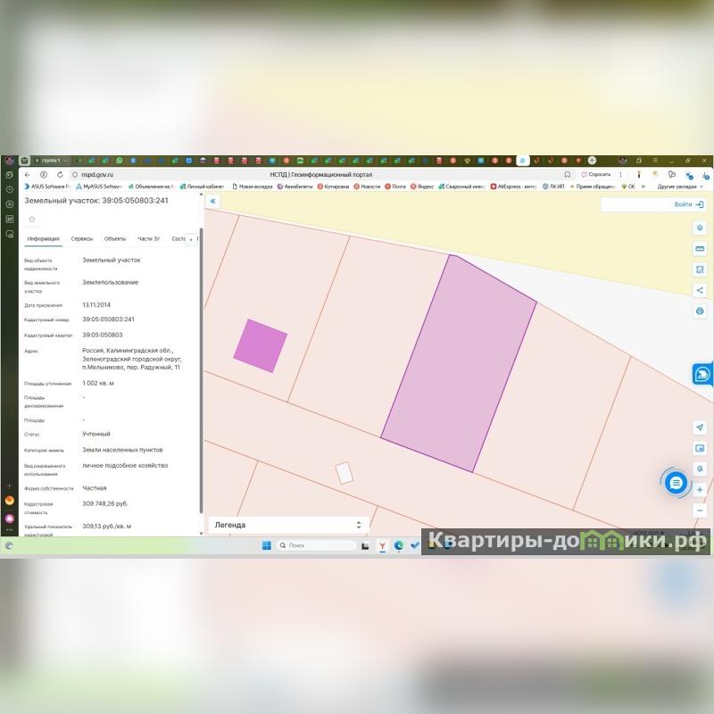This screenshot has width=714, height=714.
Task: Open the map layers panel icon
Action: [700, 228]
